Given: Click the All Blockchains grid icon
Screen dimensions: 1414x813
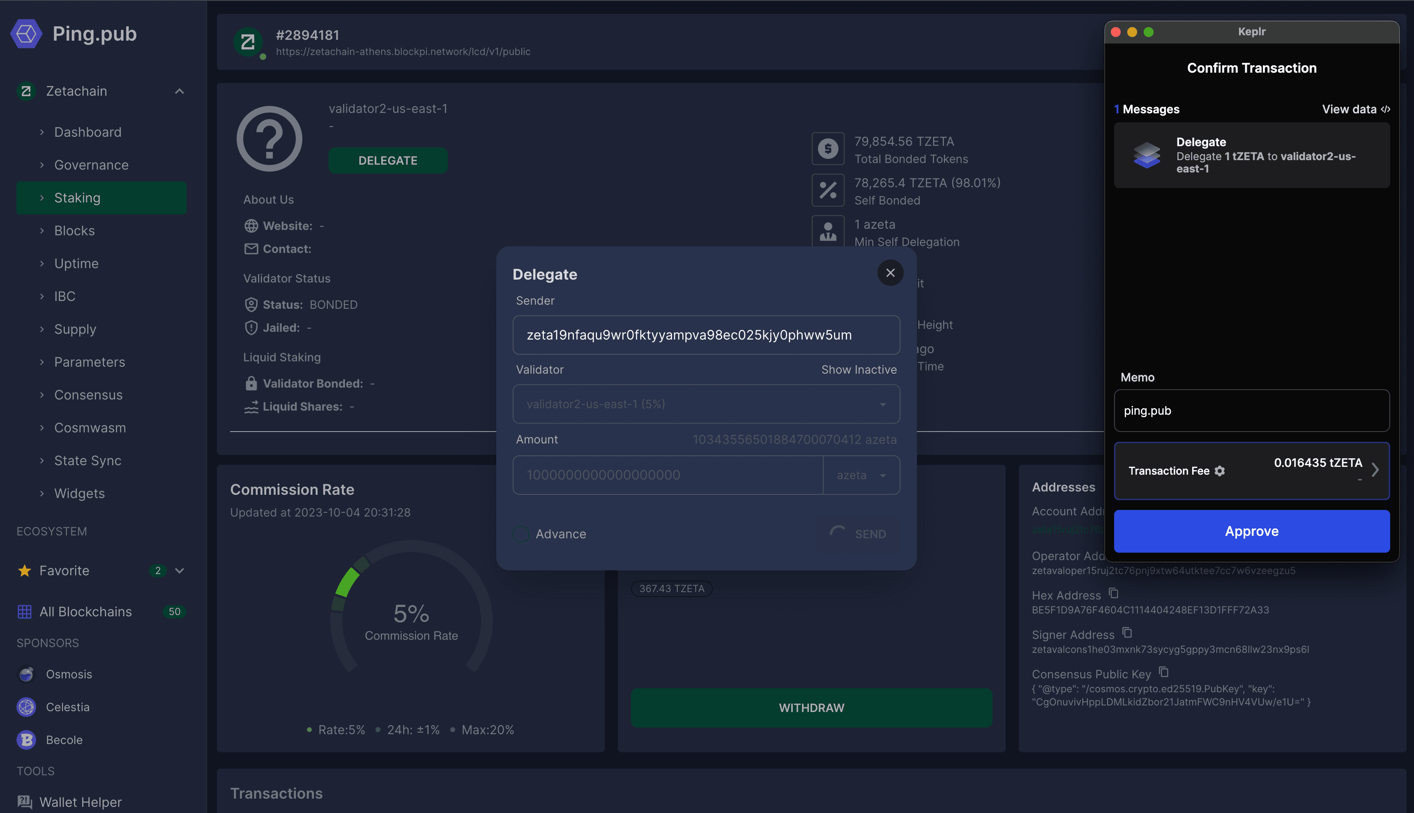Looking at the screenshot, I should point(25,611).
